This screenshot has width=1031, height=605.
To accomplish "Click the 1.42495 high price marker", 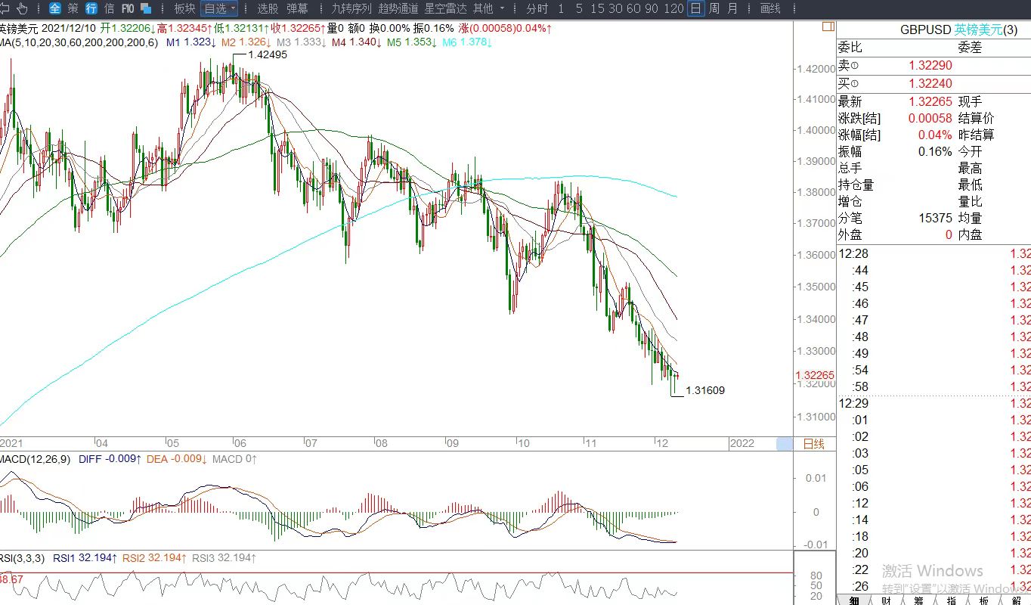I will (268, 55).
